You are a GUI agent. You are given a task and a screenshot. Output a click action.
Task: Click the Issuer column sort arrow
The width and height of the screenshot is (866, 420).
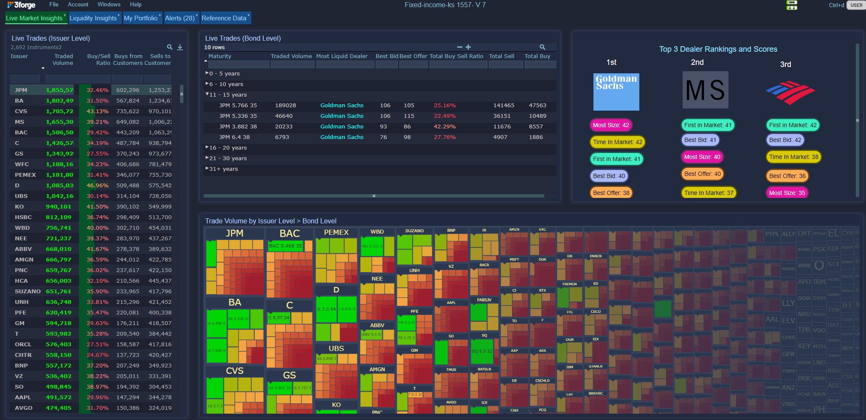click(x=43, y=68)
